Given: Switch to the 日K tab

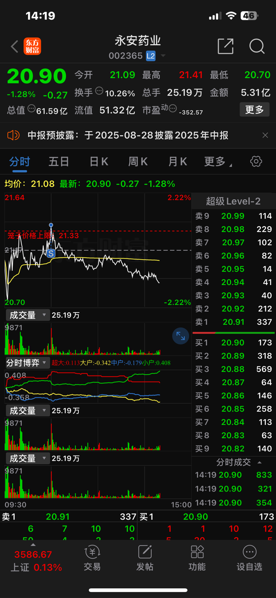Looking at the screenshot, I should [x=99, y=161].
